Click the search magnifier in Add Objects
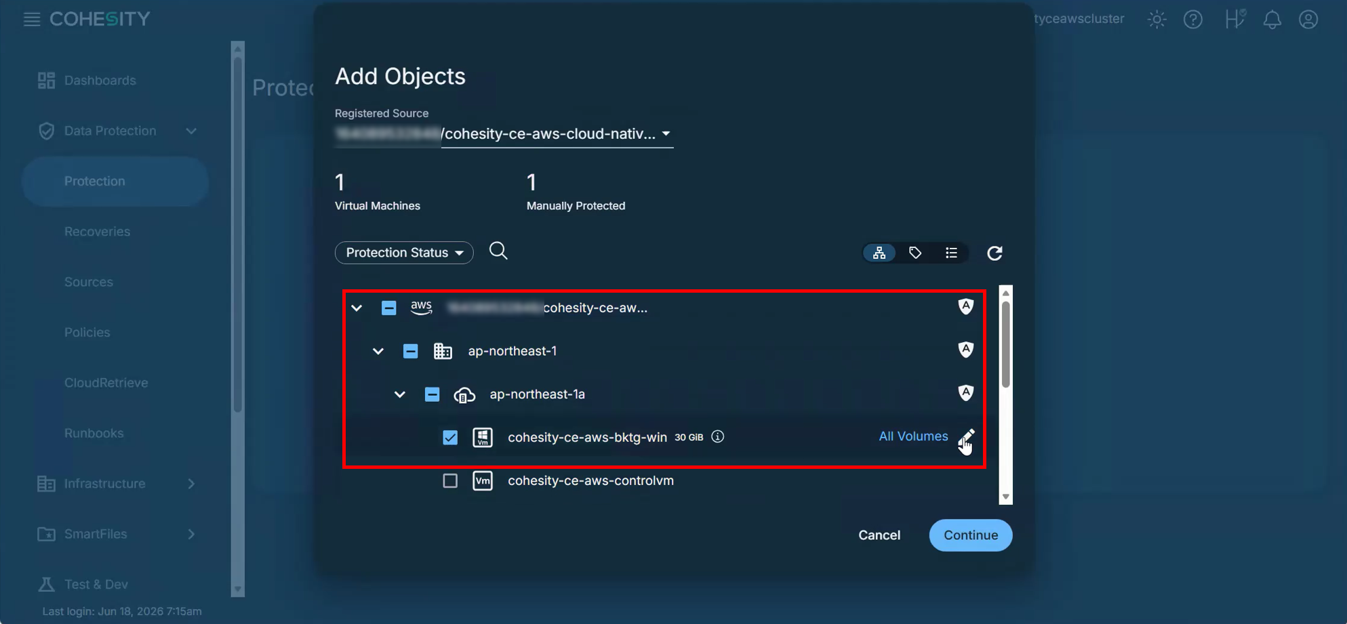Screen dimensions: 1347x624 pyautogui.click(x=498, y=251)
